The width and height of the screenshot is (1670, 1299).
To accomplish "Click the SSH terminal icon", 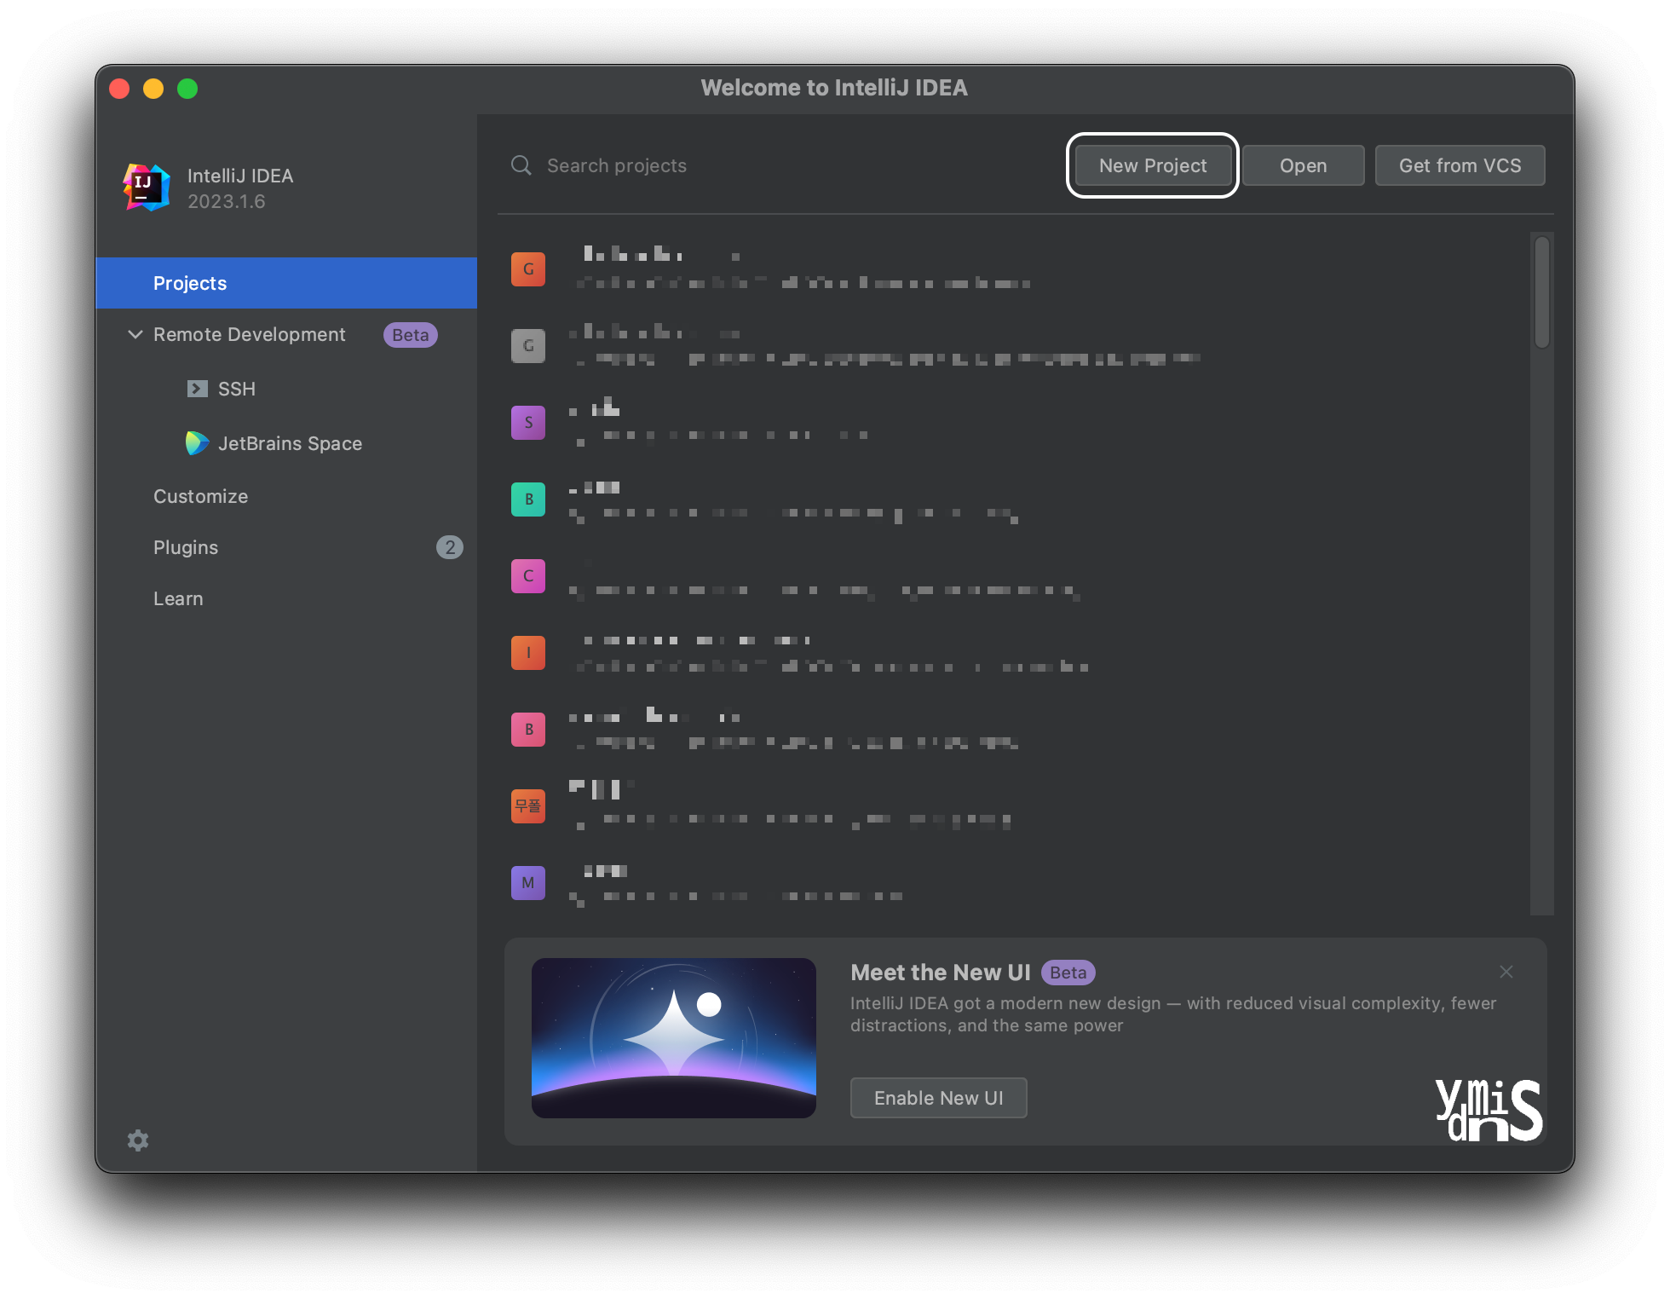I will pyautogui.click(x=197, y=389).
